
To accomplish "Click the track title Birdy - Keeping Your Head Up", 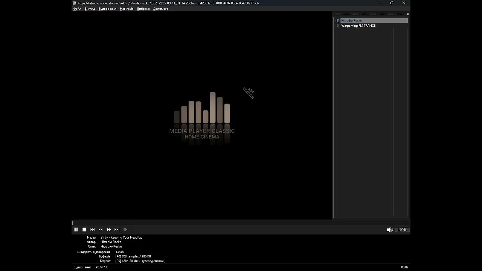I will [x=121, y=238].
